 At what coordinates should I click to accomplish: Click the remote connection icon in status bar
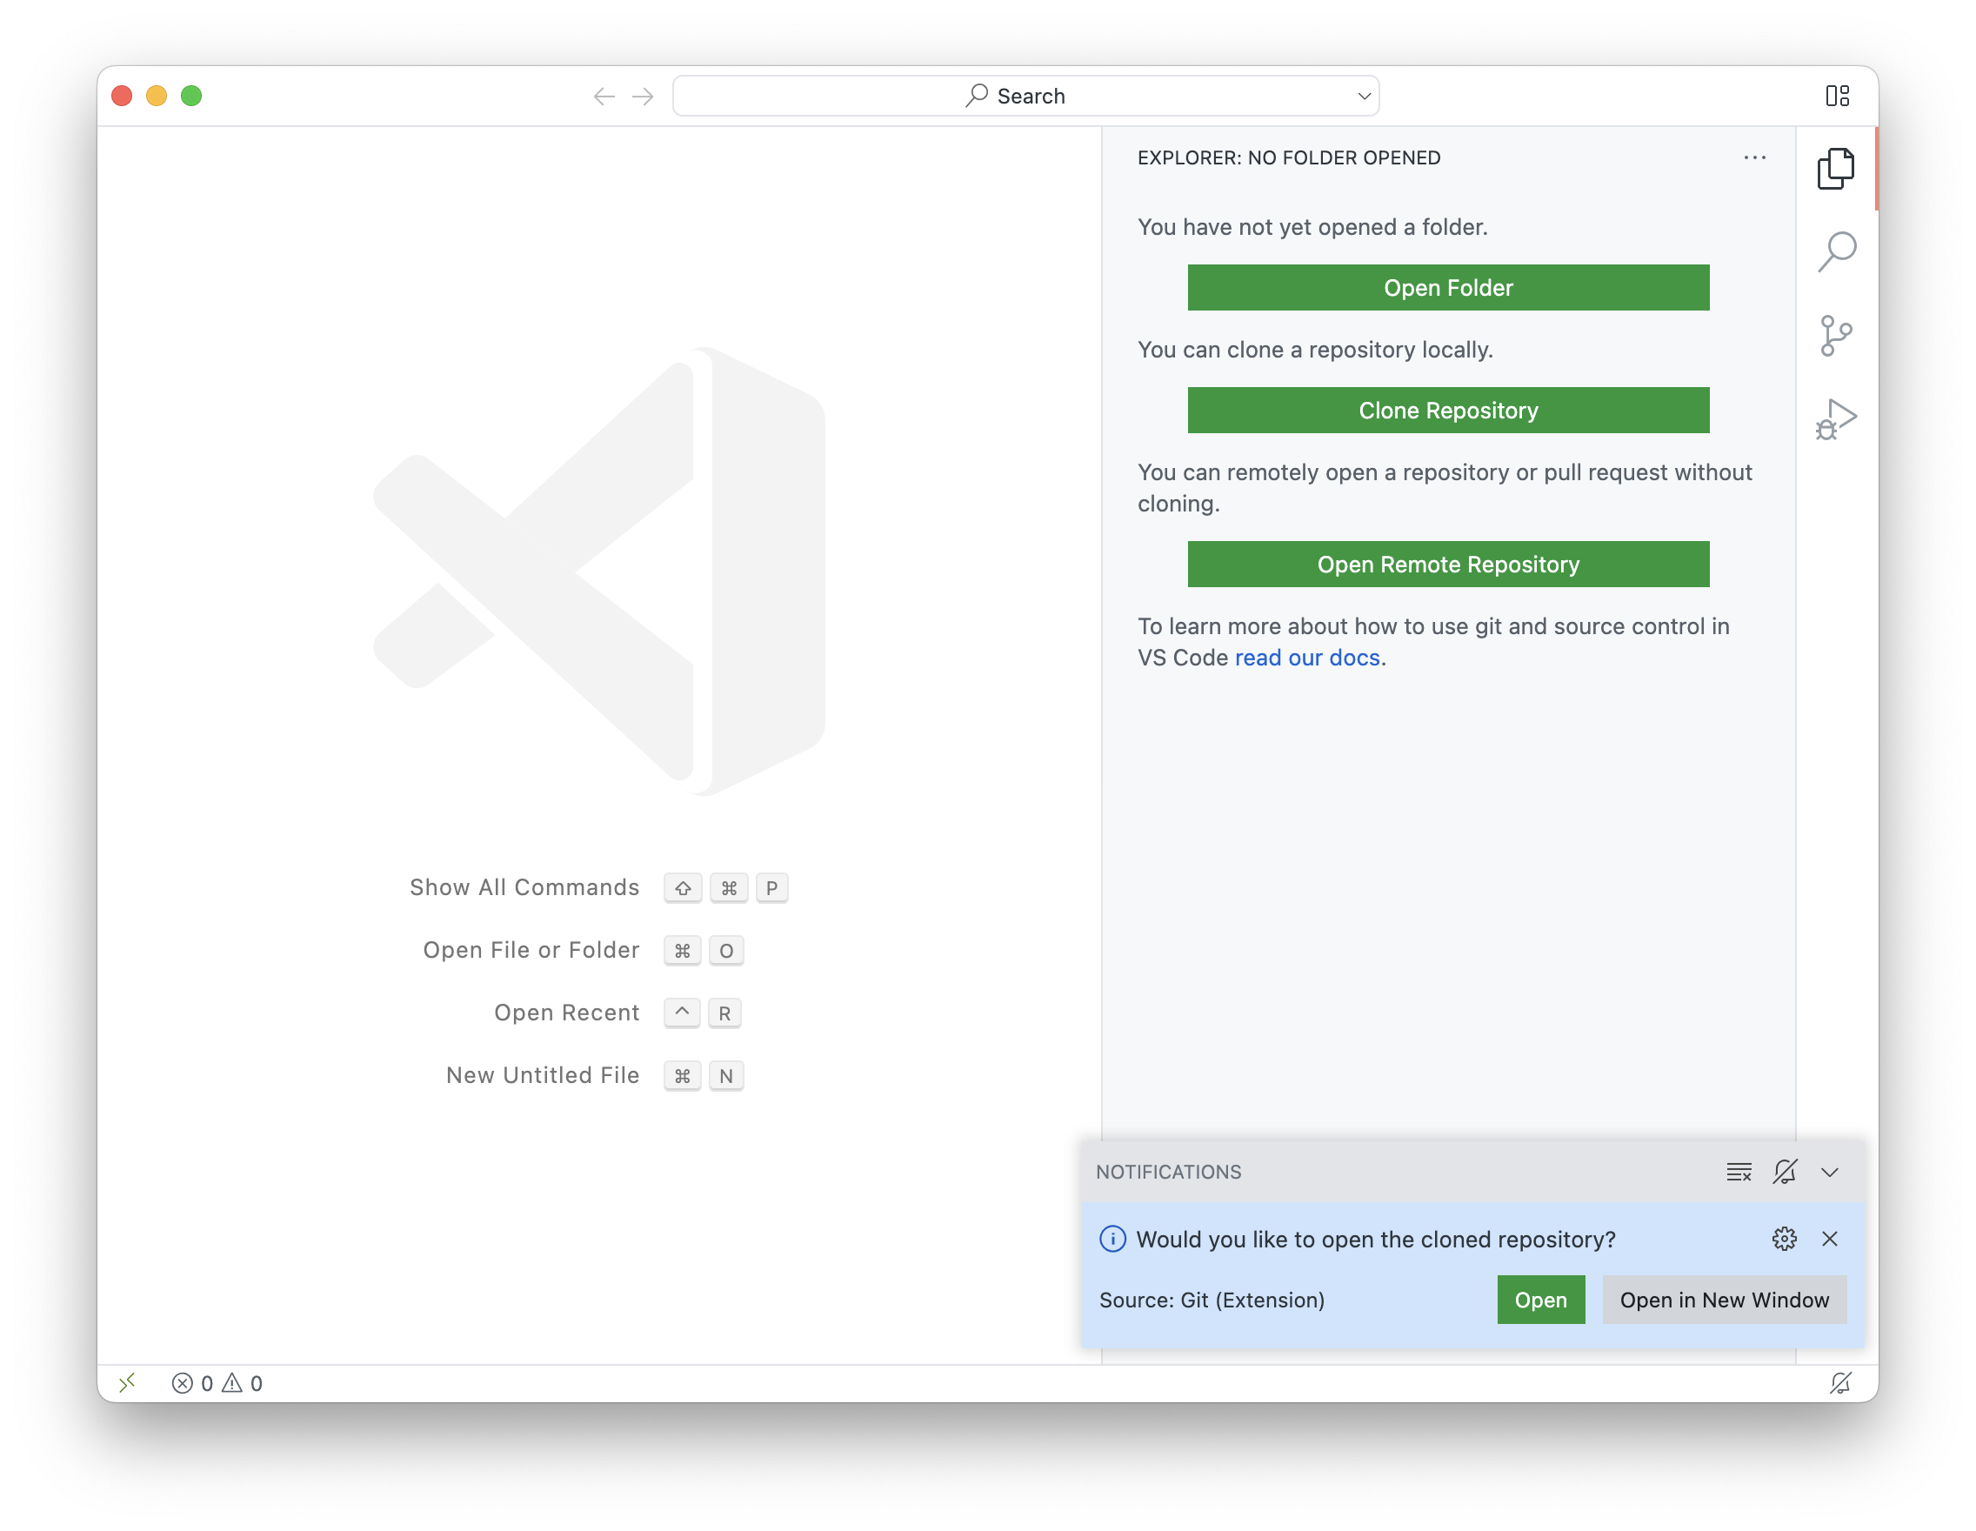(x=128, y=1382)
